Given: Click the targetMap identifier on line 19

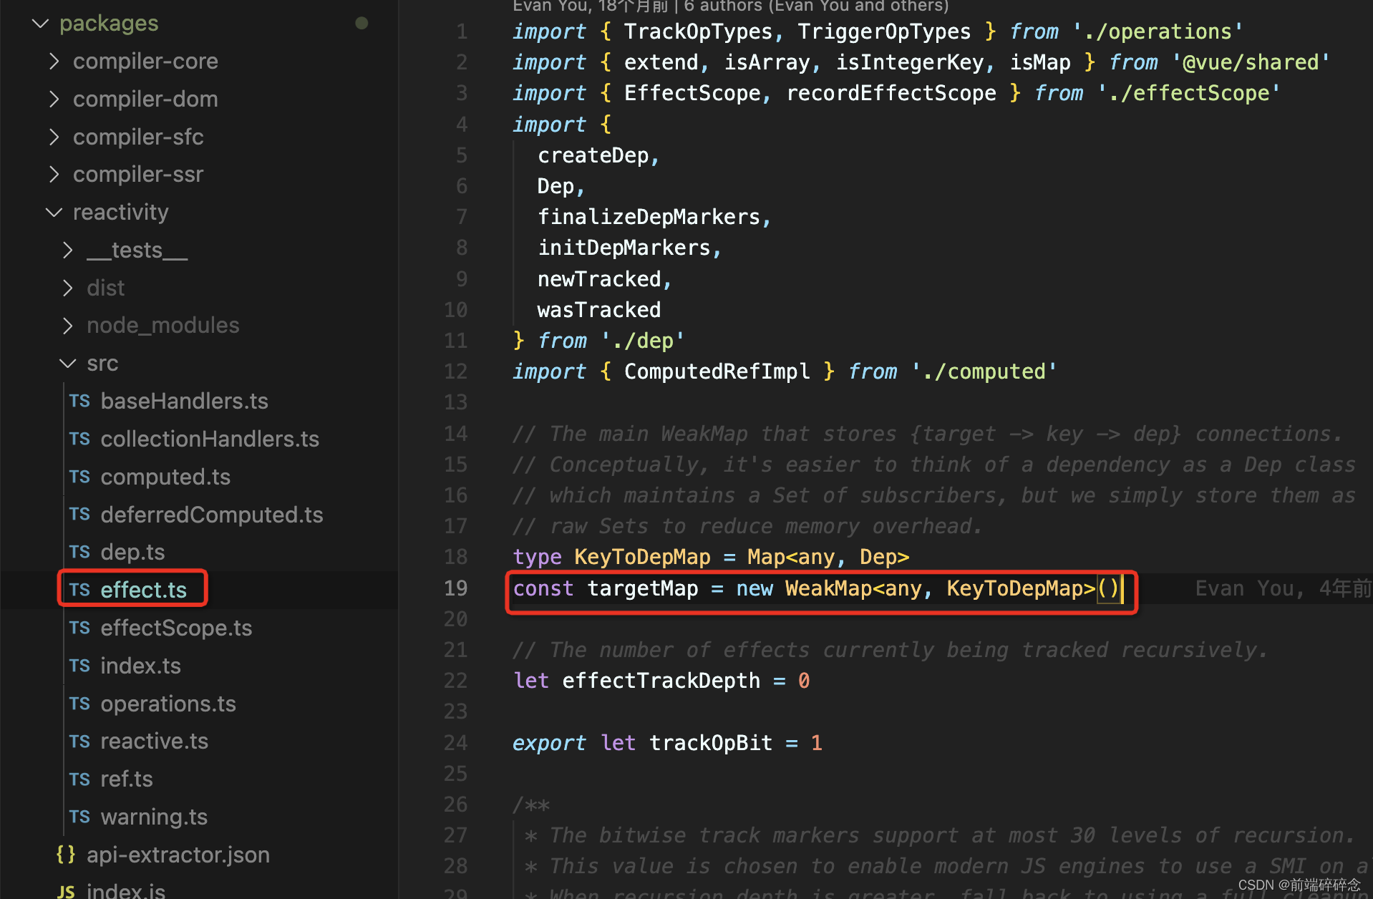Looking at the screenshot, I should pyautogui.click(x=642, y=588).
